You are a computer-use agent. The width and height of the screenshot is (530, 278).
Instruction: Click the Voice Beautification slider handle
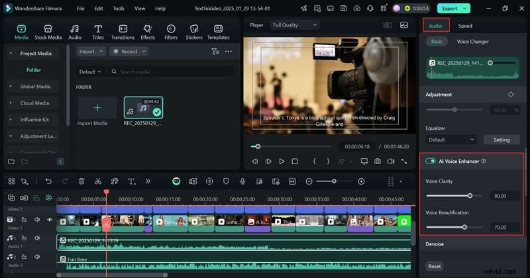pos(464,227)
